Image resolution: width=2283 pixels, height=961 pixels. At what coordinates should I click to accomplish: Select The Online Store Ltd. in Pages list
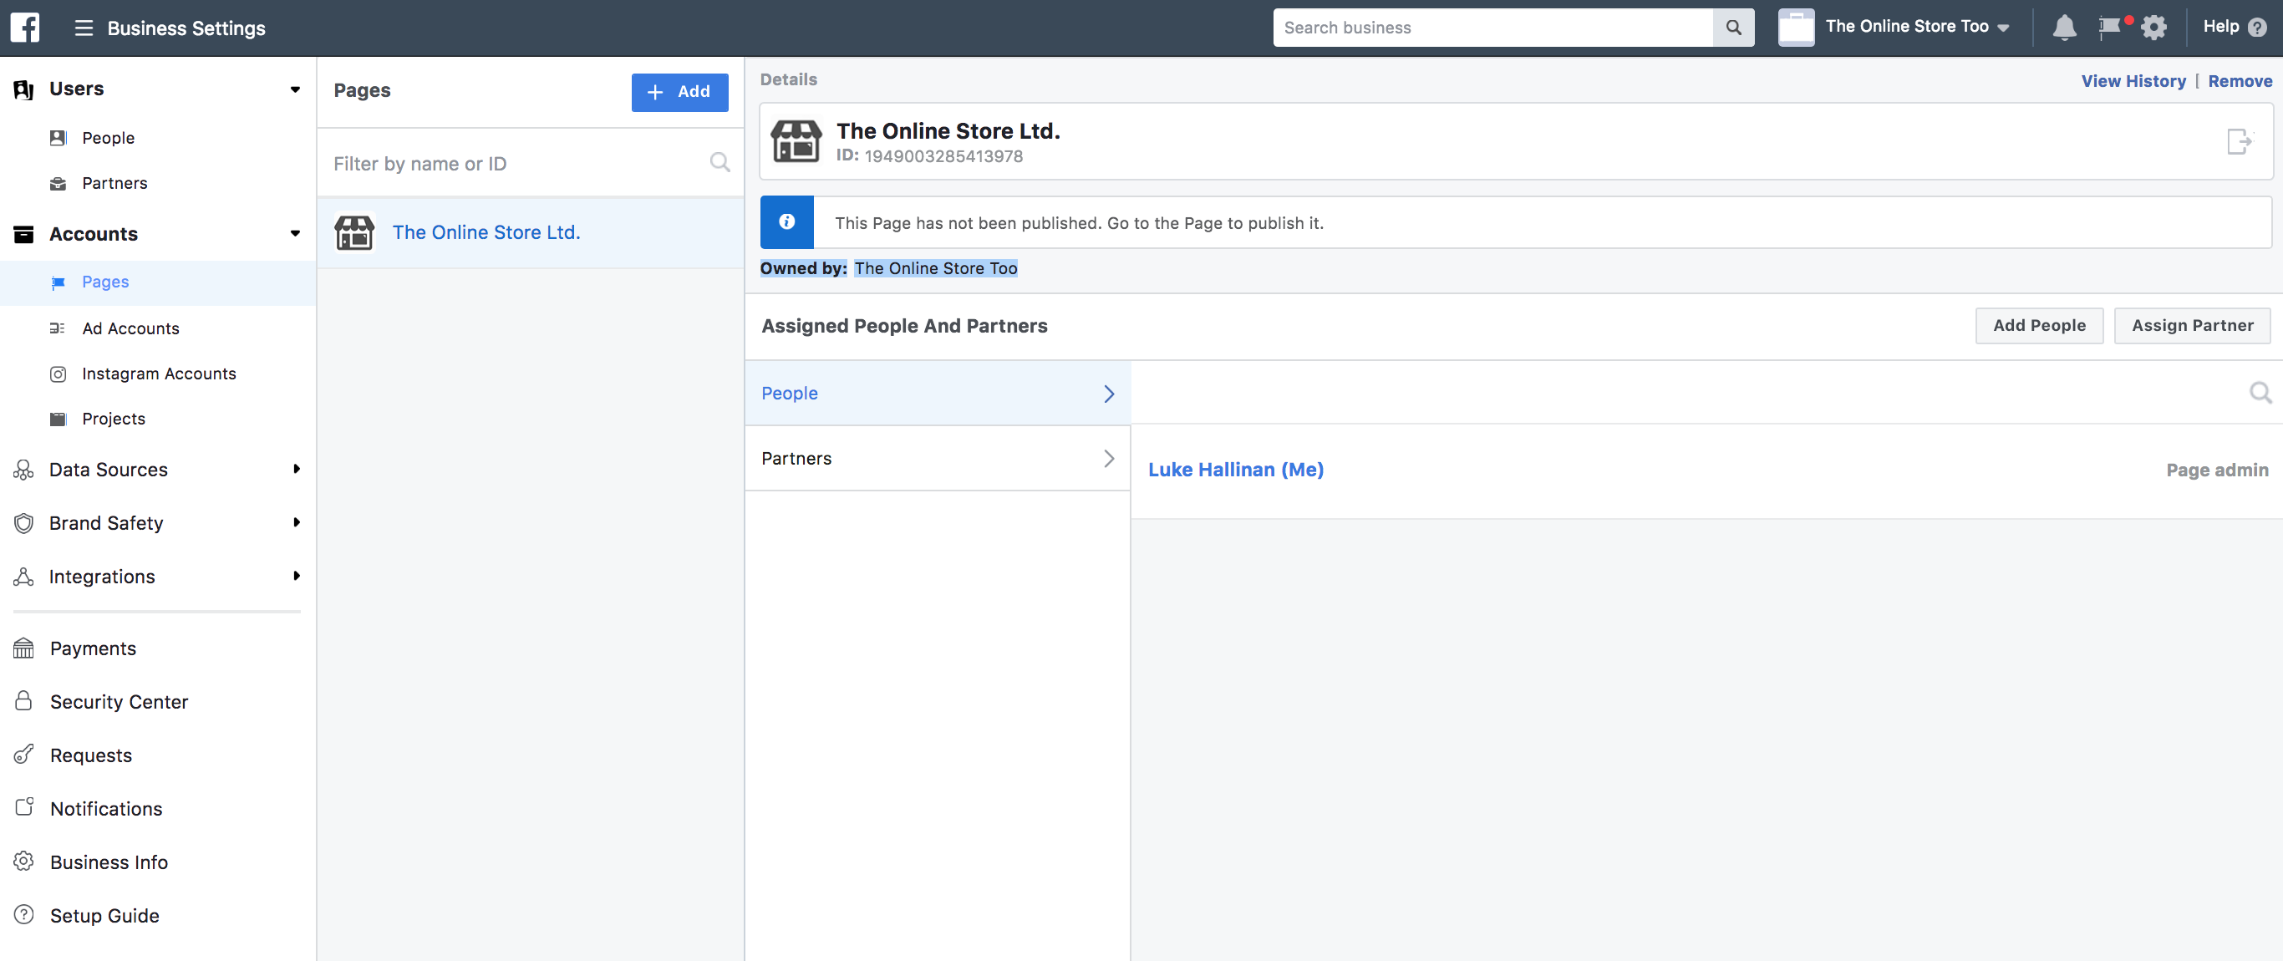click(x=530, y=232)
